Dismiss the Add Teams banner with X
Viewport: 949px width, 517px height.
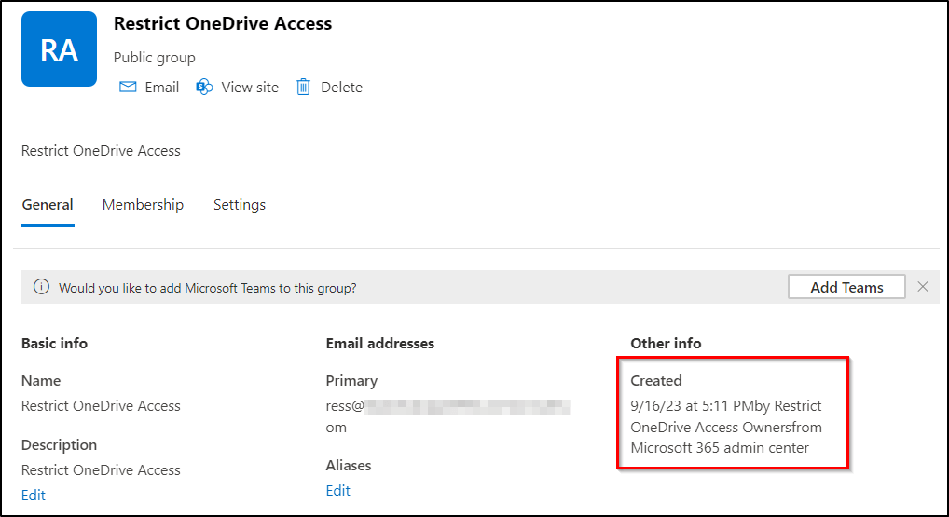click(923, 287)
